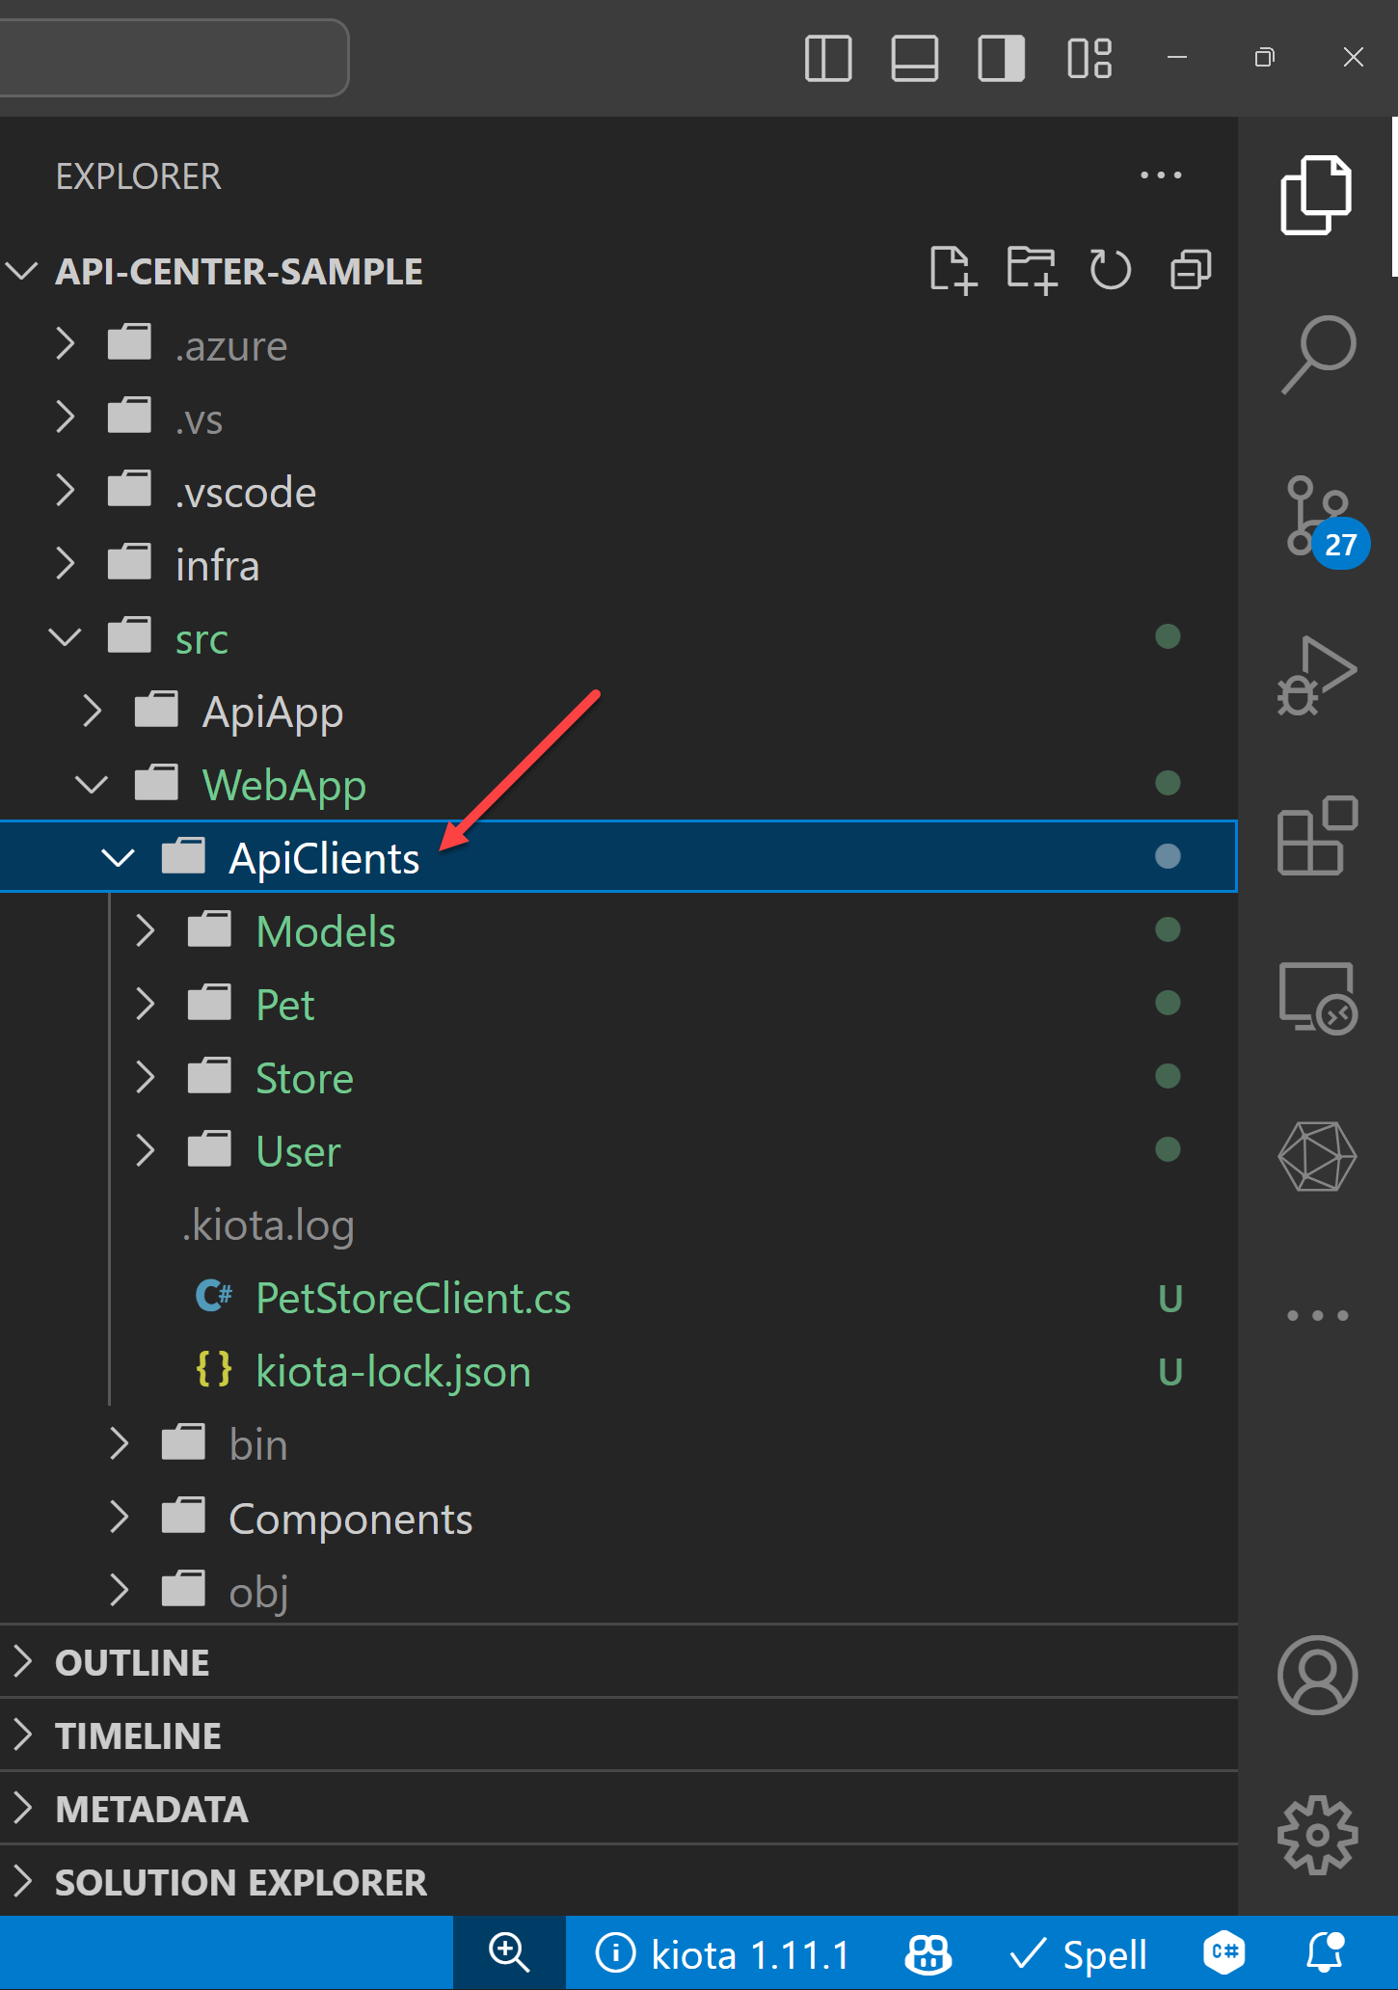Collapse the src folder
This screenshot has width=1398, height=1990.
click(619, 638)
